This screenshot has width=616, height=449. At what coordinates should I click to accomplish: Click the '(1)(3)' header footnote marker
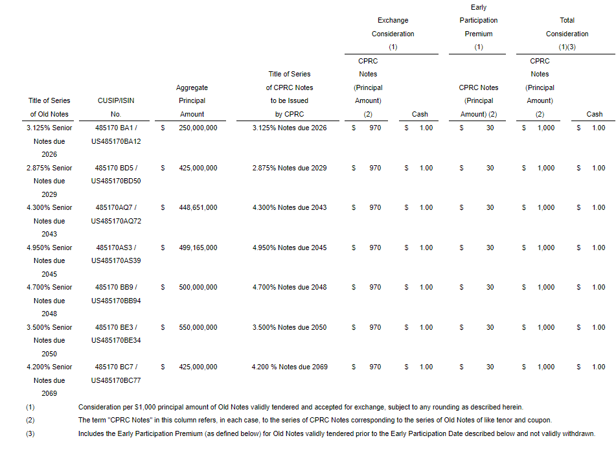[567, 47]
